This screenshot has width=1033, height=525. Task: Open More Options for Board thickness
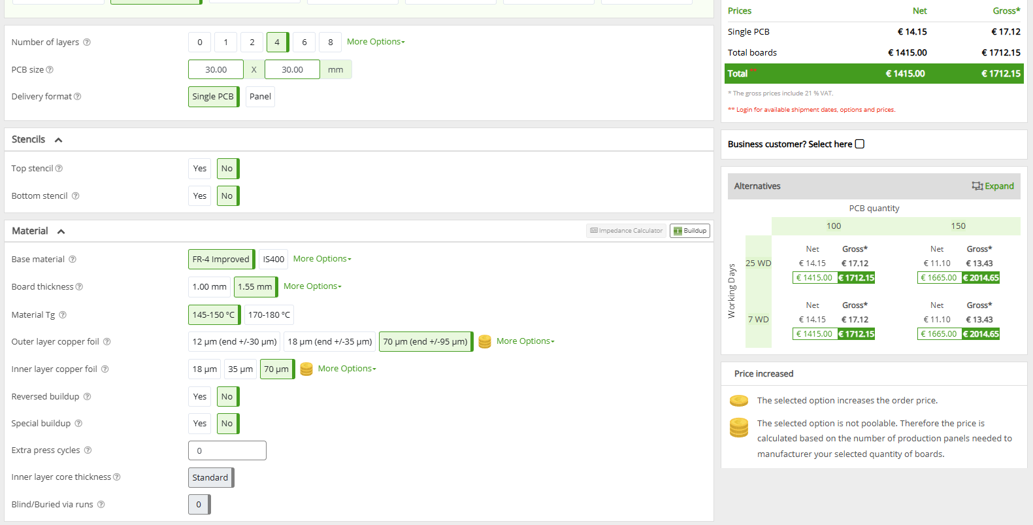pyautogui.click(x=312, y=286)
